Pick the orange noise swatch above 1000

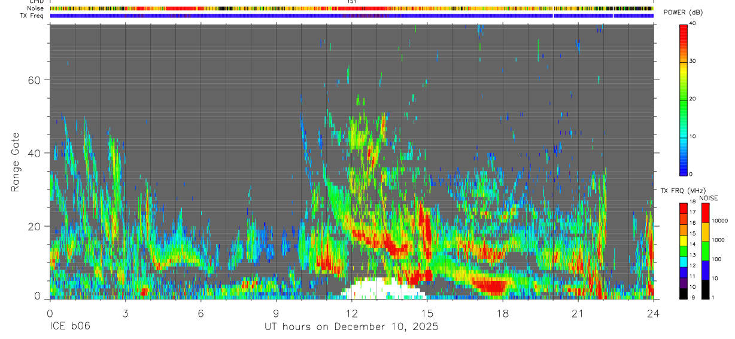point(705,231)
